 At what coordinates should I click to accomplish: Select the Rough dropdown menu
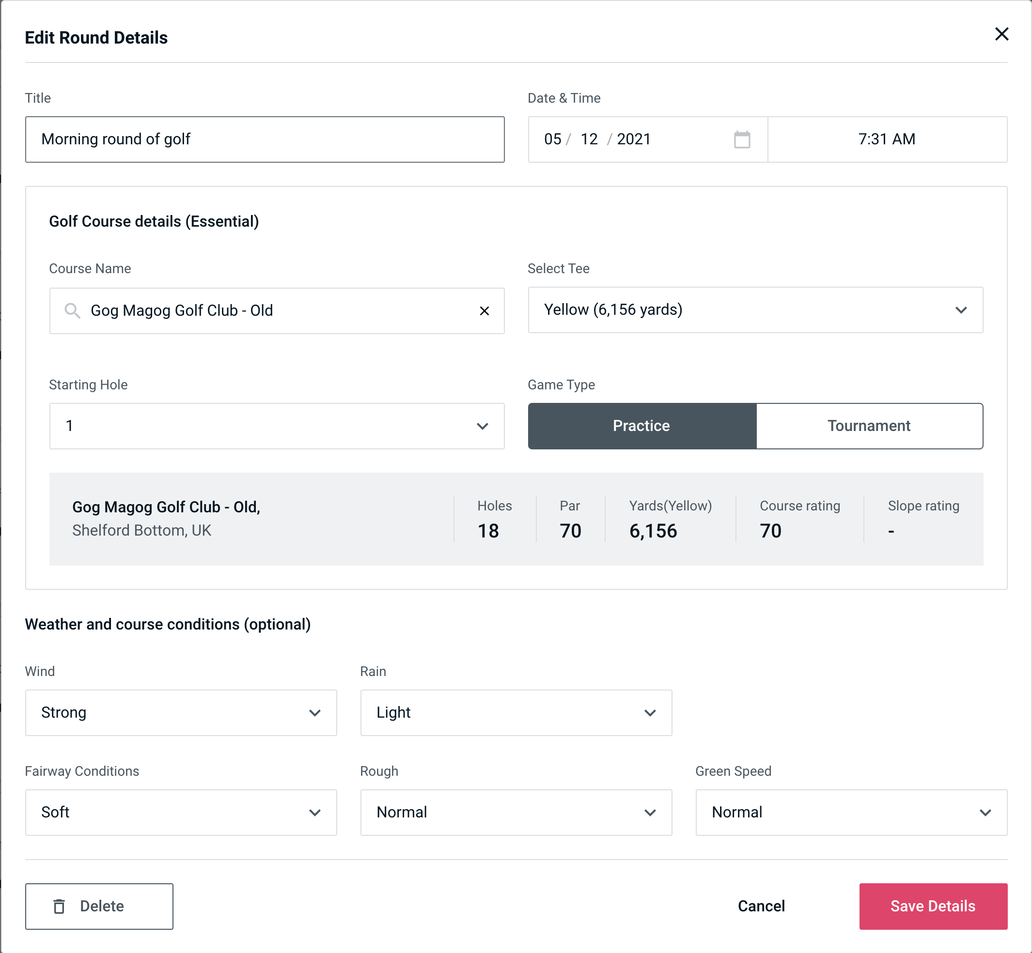pos(516,812)
